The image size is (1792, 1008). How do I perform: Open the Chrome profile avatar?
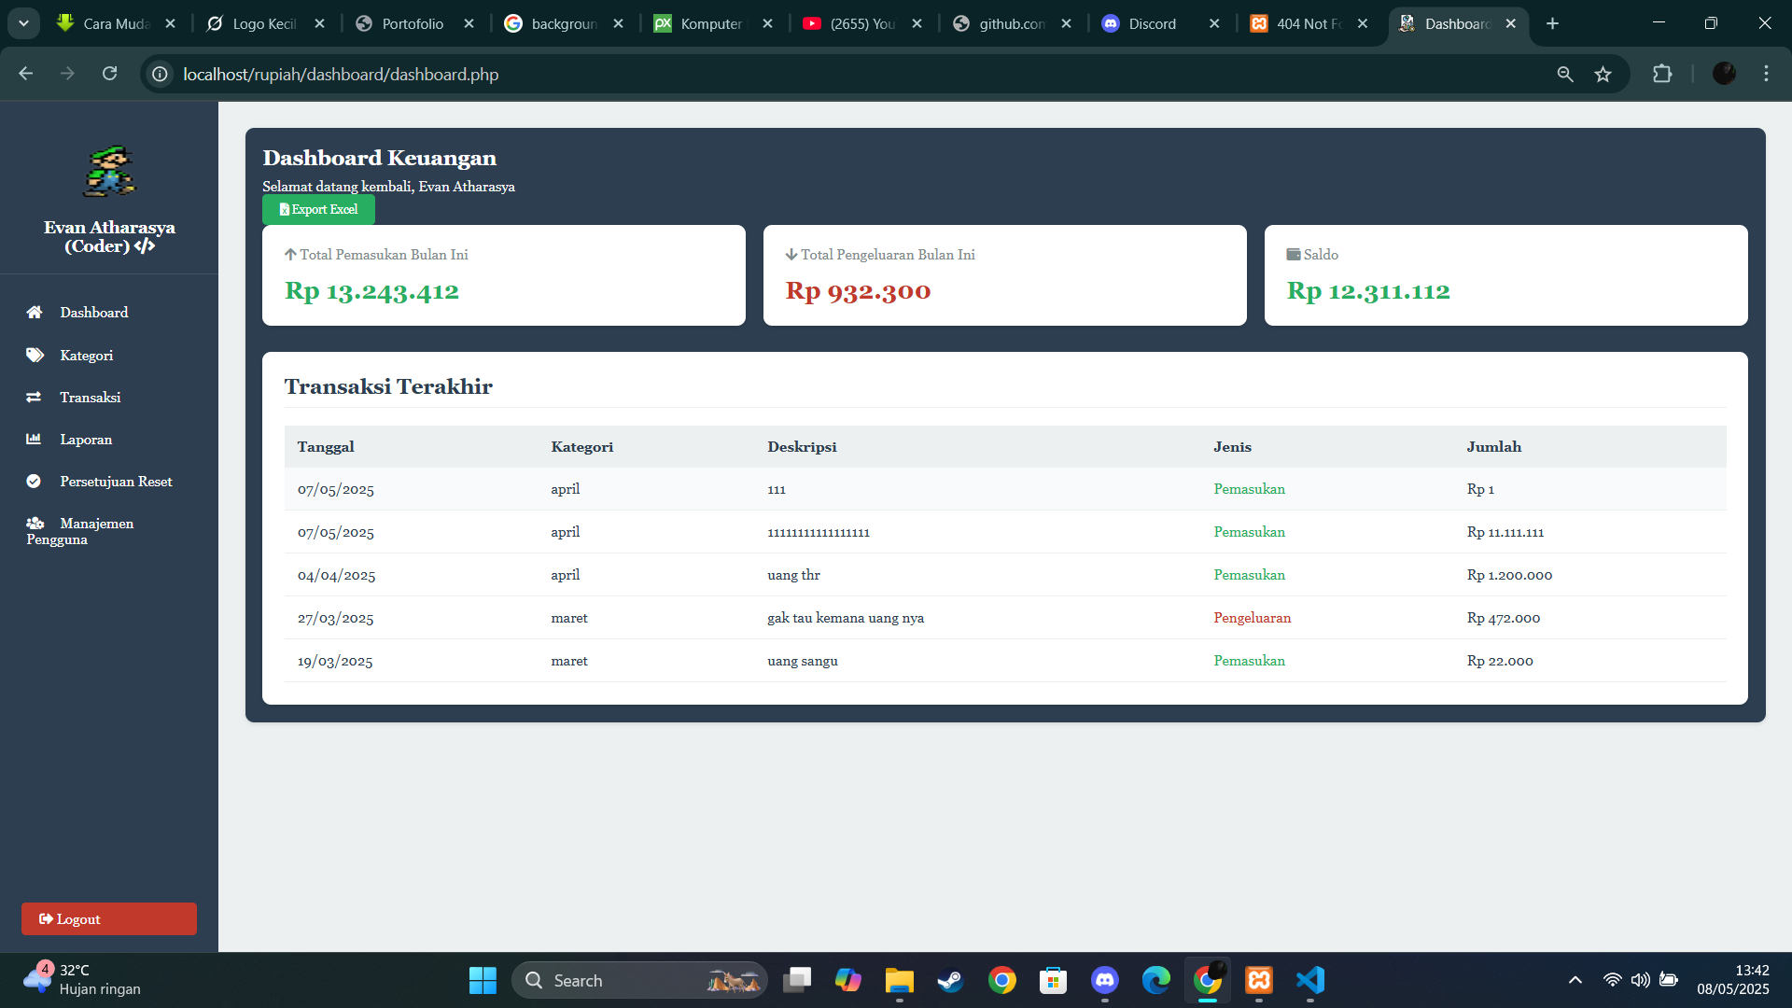pos(1724,74)
